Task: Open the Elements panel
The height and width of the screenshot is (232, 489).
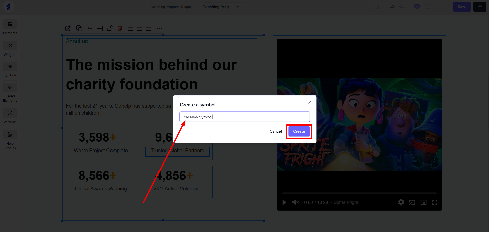Action: 10,27
